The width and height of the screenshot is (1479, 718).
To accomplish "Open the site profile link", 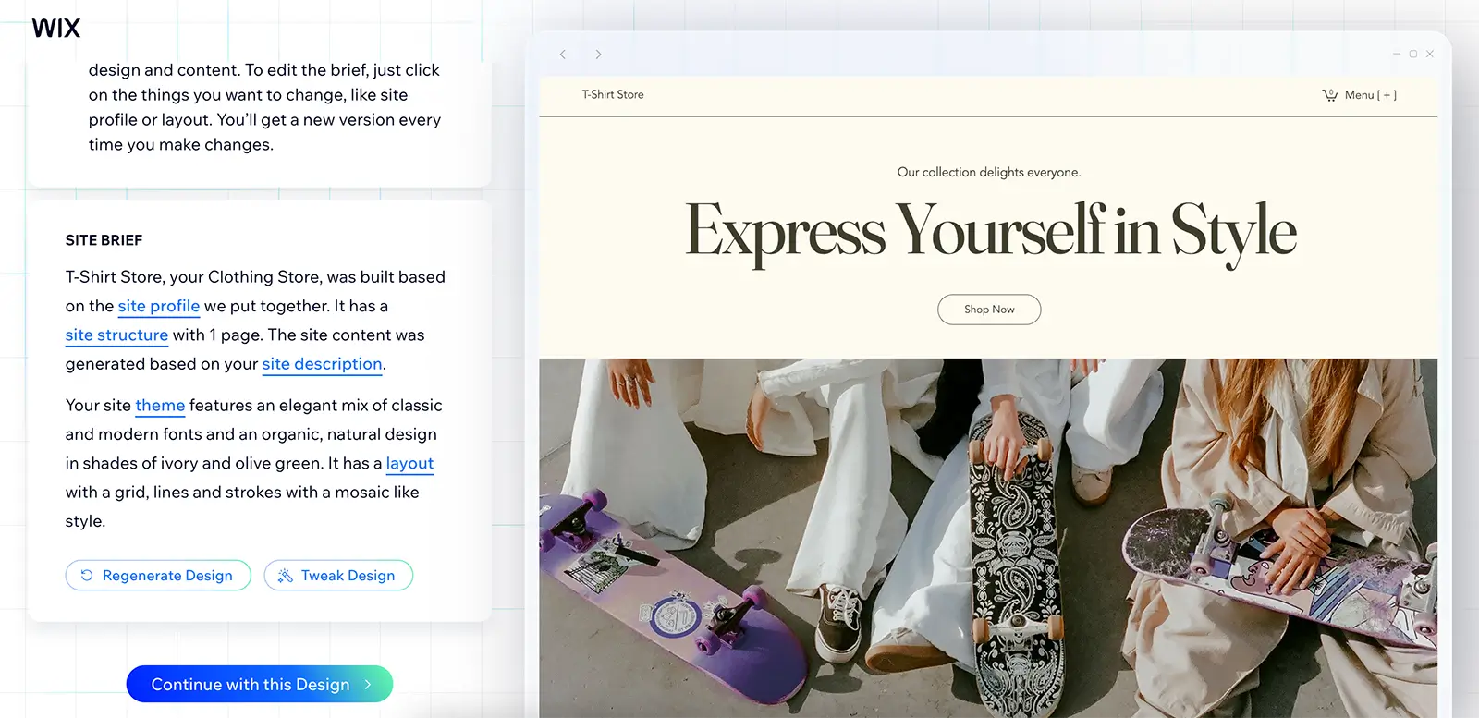I will [x=159, y=306].
